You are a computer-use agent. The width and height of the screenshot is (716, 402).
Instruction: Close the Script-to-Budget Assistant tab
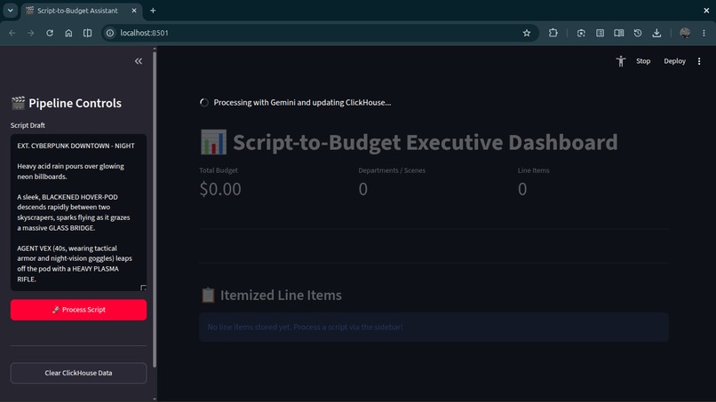click(x=134, y=11)
